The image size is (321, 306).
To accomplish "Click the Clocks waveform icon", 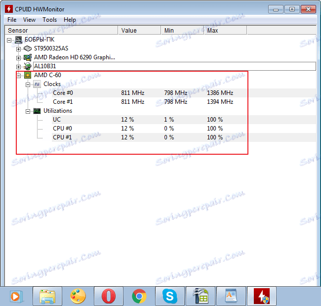I will 37,84.
